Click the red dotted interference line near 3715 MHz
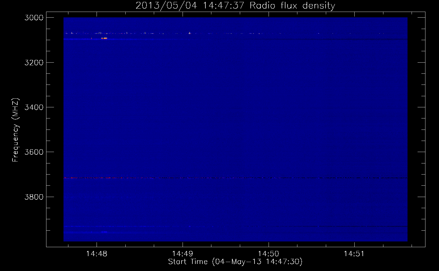 [235, 178]
